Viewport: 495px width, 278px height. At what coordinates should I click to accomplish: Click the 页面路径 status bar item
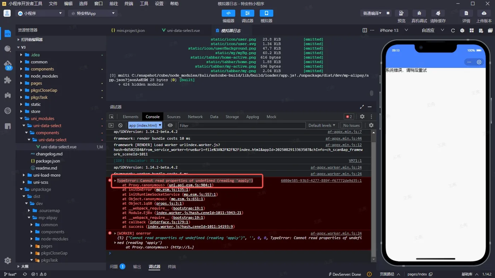tap(390, 274)
